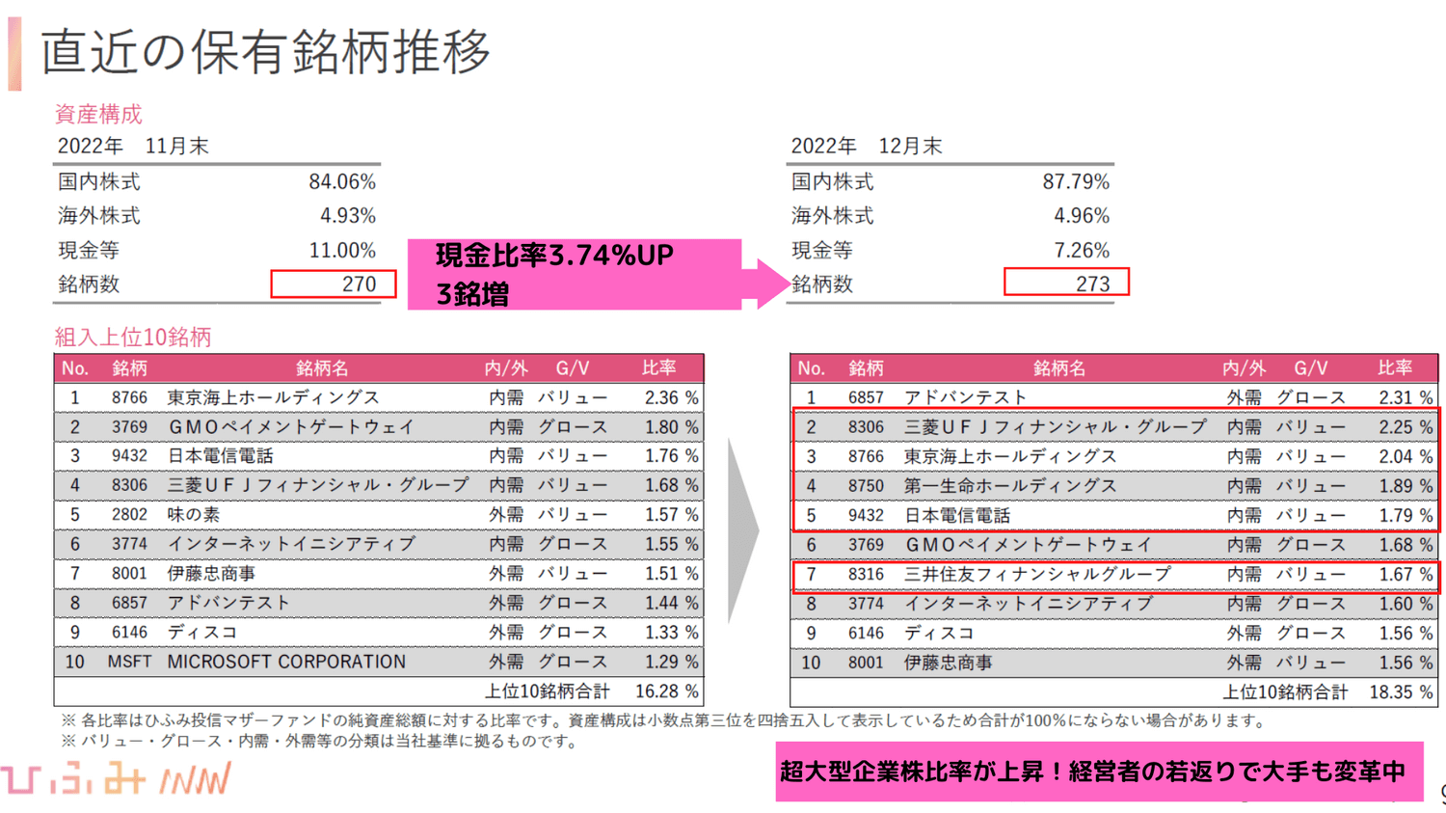This screenshot has height=813, width=1446.
Task: Select the 組入上位10銘柄 heading
Action: pyautogui.click(x=133, y=338)
